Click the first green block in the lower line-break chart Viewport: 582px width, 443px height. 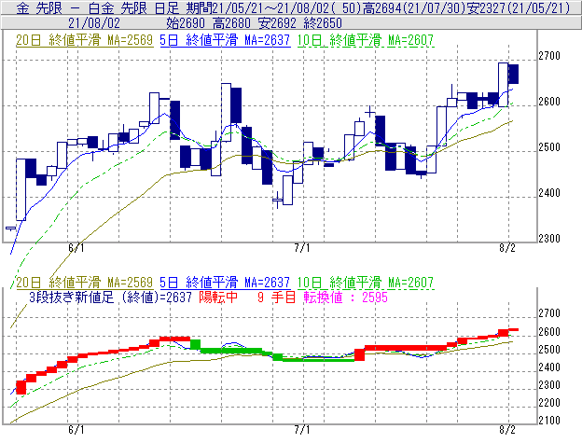(x=195, y=344)
